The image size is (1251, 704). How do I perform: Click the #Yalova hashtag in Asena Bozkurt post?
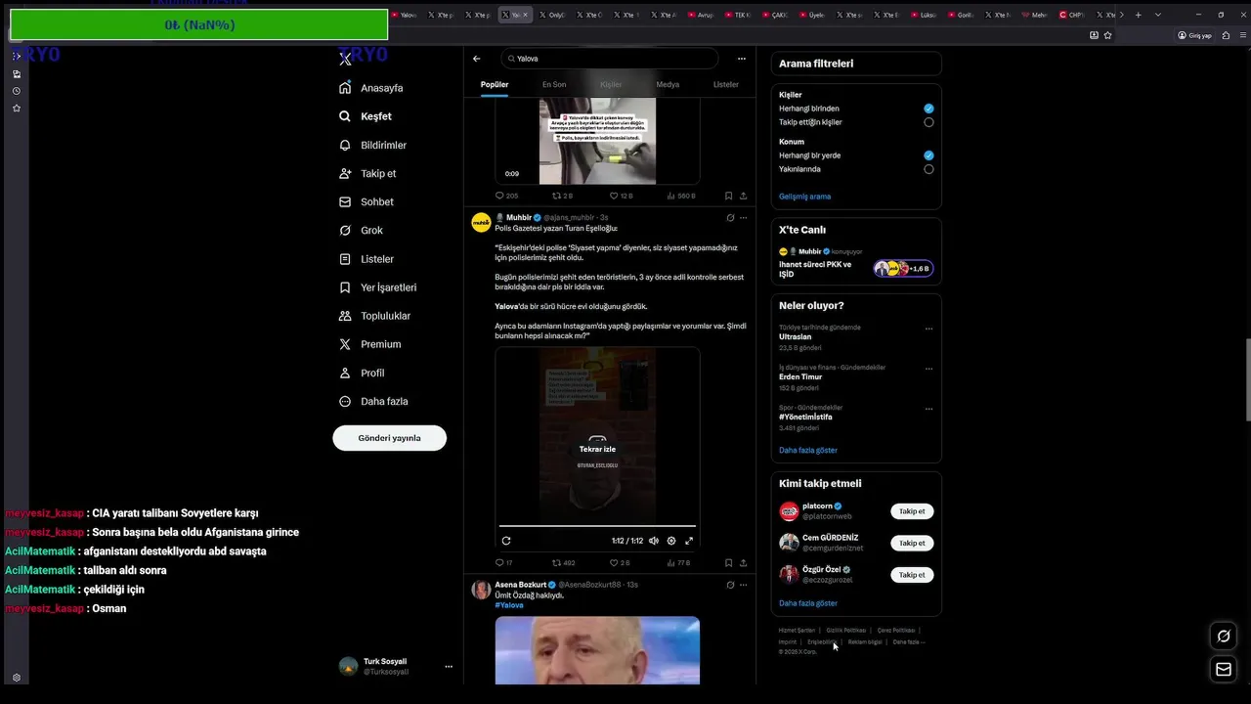(509, 605)
